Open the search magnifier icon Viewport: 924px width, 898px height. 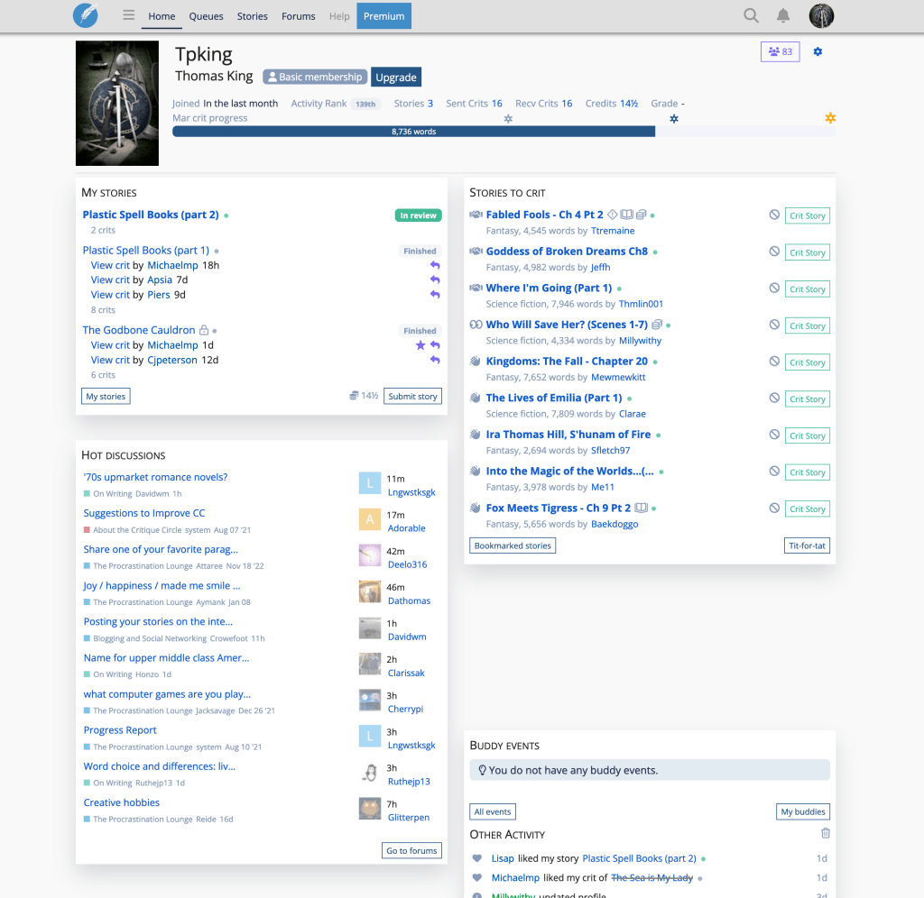click(x=751, y=15)
